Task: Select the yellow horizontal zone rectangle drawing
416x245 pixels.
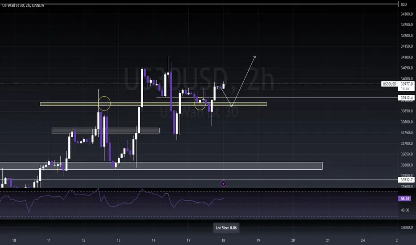Action: 154,104
